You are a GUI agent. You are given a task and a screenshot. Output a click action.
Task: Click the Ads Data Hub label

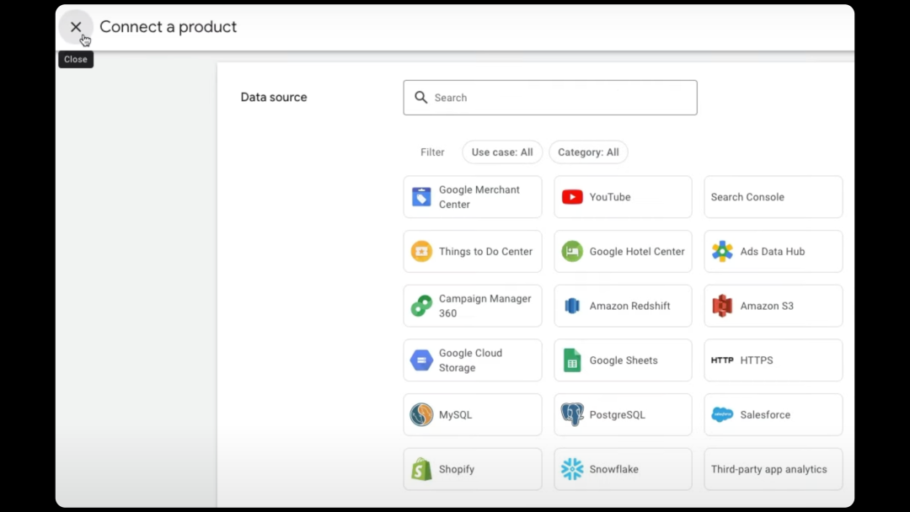point(773,252)
